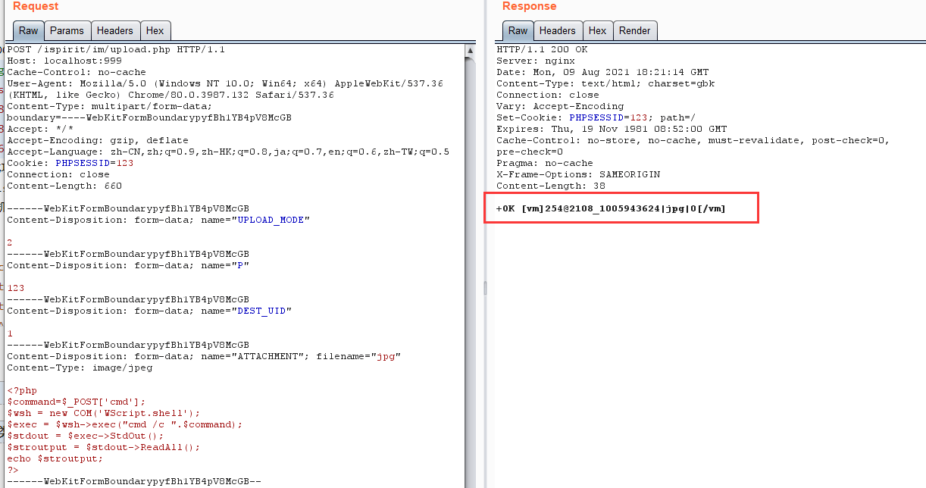Screen dimensions: 926x488
Task: Open the Response Headers tab
Action: coord(558,31)
